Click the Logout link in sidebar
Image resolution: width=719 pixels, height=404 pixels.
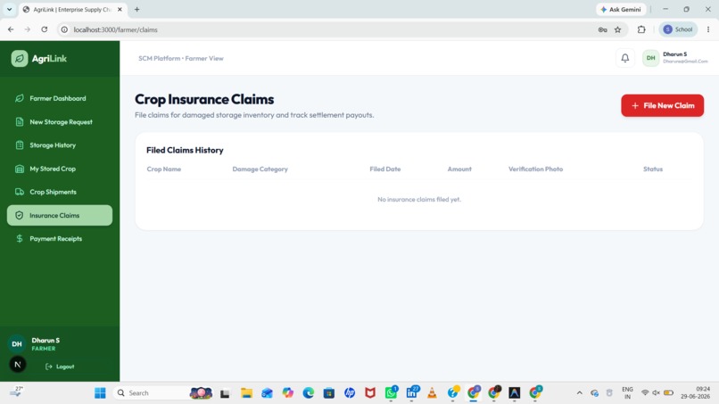point(60,367)
